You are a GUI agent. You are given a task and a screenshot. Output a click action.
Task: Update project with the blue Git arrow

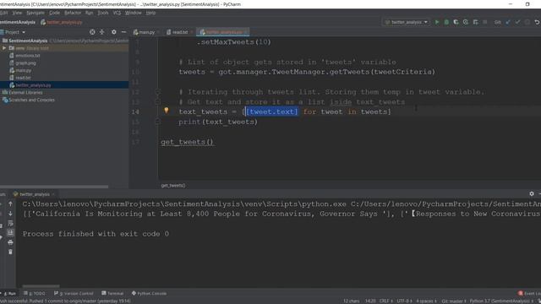508,22
